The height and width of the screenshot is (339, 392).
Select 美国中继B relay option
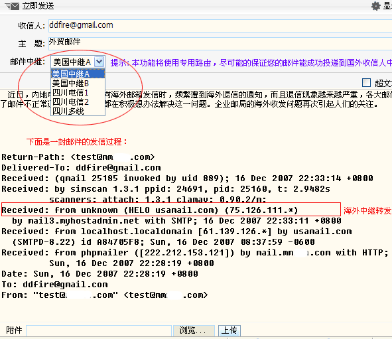[x=78, y=83]
